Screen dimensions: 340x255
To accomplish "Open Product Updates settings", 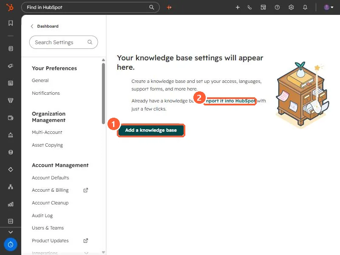I will (50, 241).
